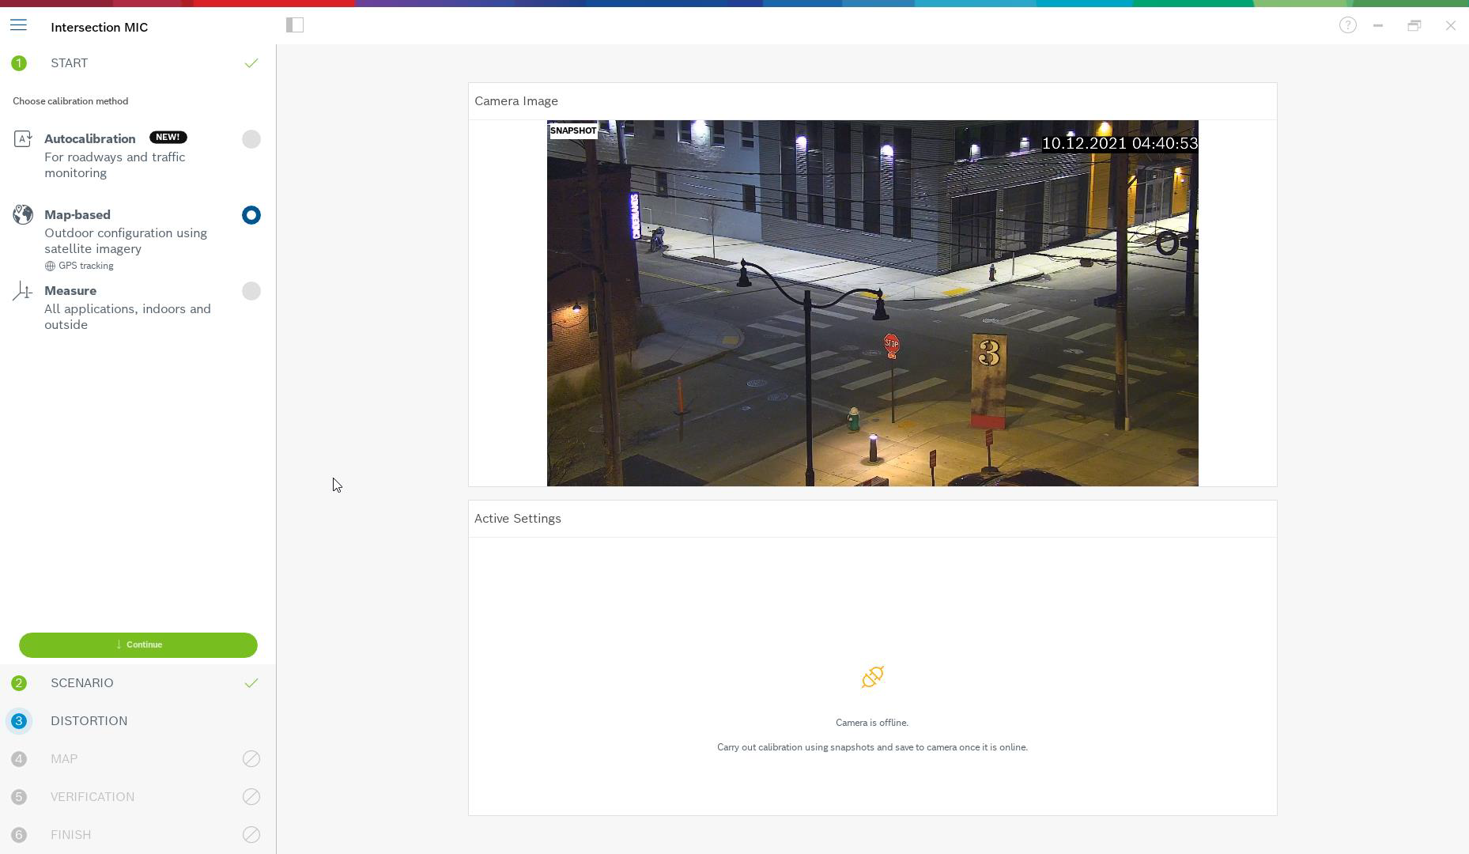Restore the application window size
Image resolution: width=1469 pixels, height=854 pixels.
tap(1414, 25)
